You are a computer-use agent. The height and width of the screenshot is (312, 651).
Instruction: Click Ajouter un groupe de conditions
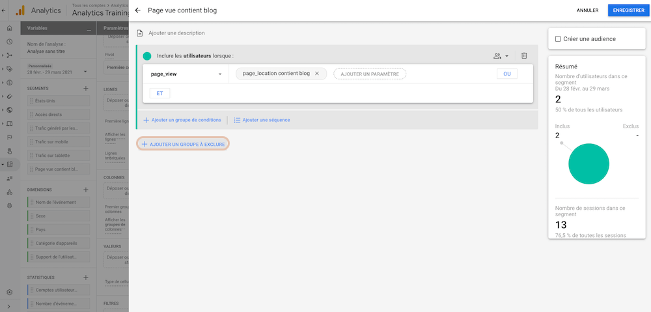(x=182, y=120)
